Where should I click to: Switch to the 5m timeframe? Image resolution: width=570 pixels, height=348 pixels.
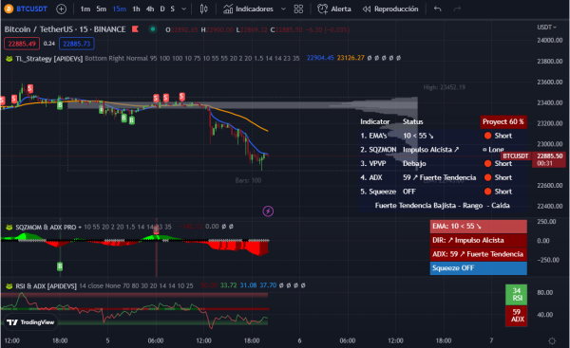click(102, 9)
